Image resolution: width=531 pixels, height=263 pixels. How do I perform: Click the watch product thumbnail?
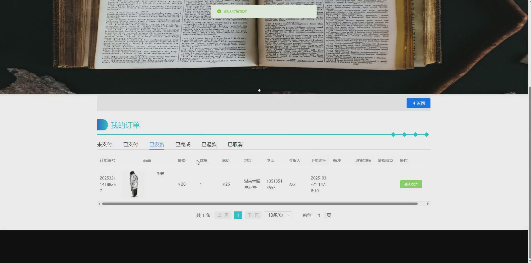pyautogui.click(x=134, y=184)
